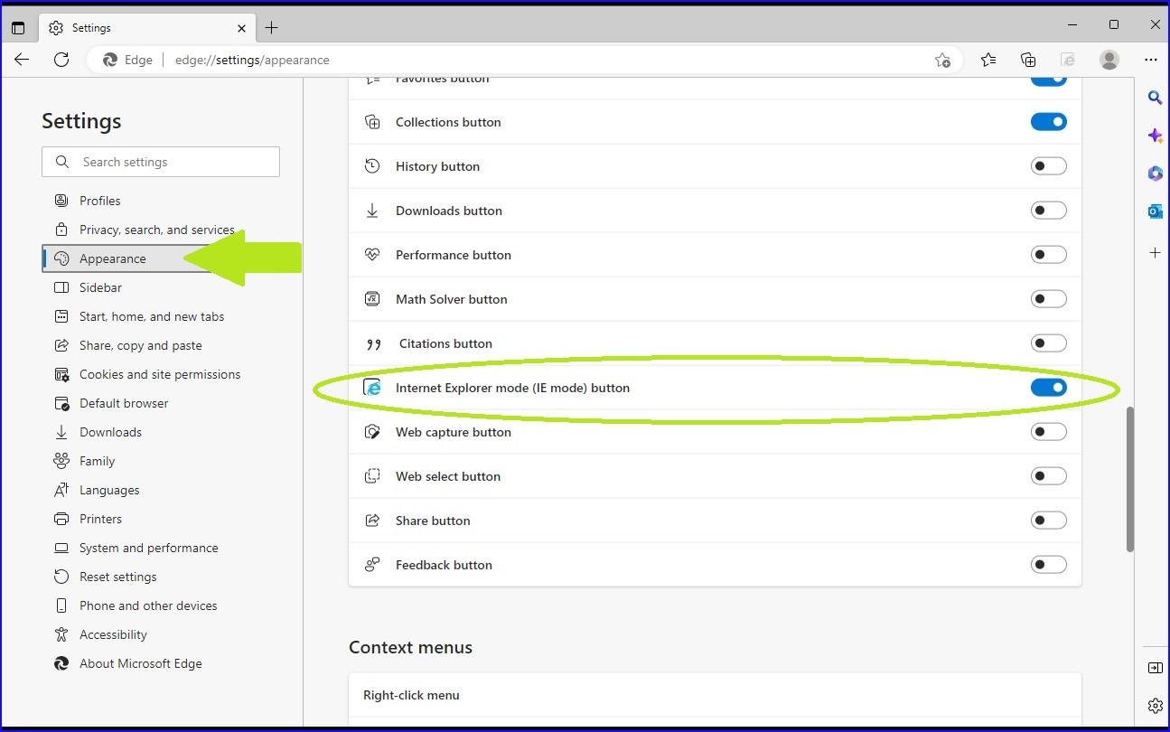This screenshot has width=1170, height=732.
Task: Open Cookies and site permissions
Action: tap(161, 374)
